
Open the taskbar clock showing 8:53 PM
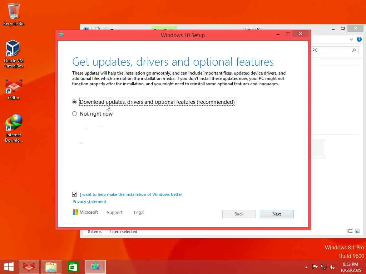coord(351,267)
